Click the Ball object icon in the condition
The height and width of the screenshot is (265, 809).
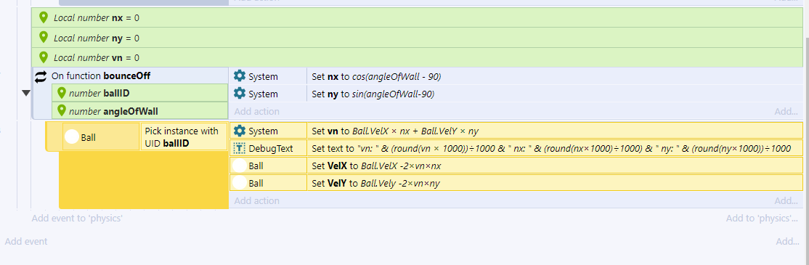pos(72,136)
